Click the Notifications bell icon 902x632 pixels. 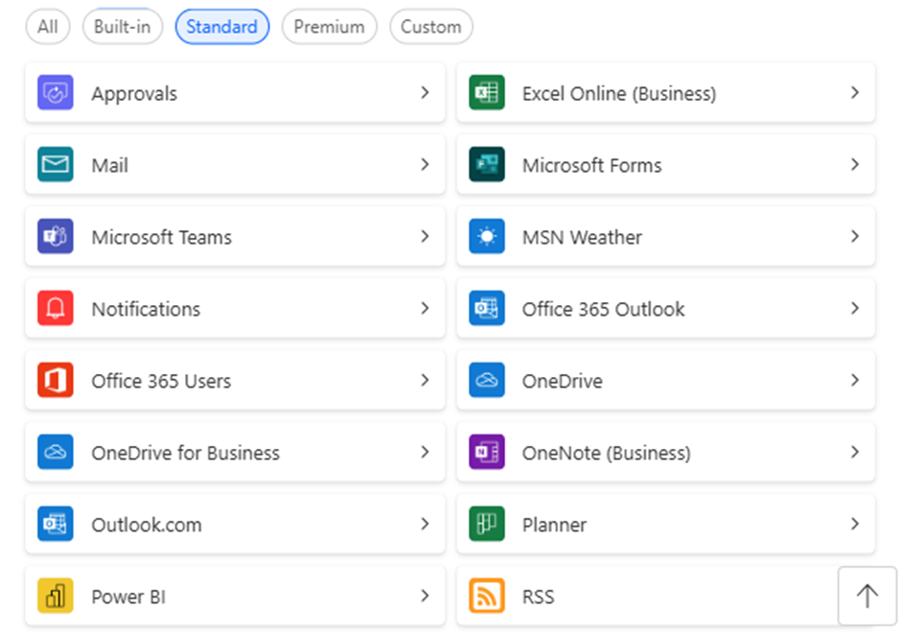pyautogui.click(x=56, y=309)
